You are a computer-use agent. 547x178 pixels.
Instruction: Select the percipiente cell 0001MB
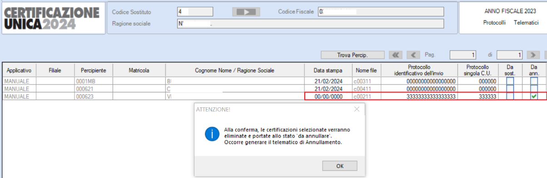[94, 81]
